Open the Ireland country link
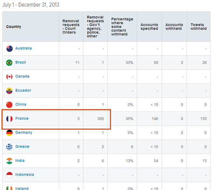Screen dimensions: 212x190 22,188
